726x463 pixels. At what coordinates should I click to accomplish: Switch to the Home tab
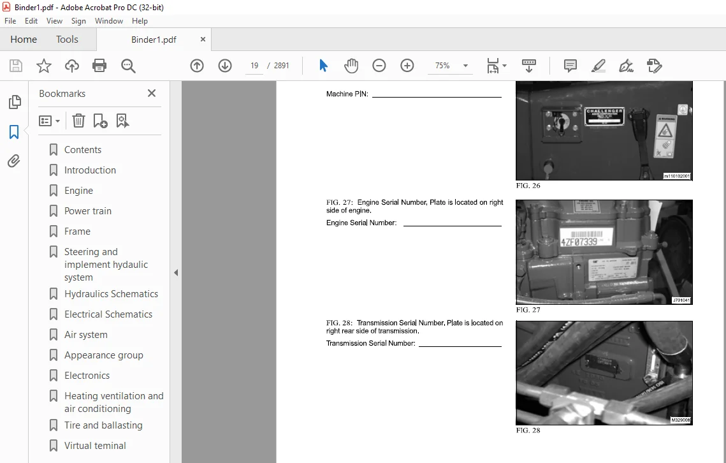click(x=24, y=40)
